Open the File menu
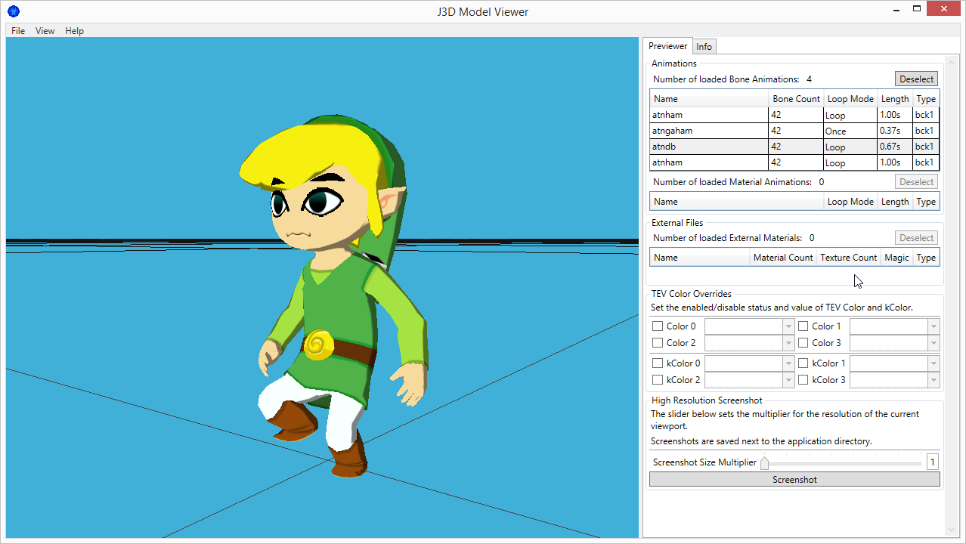The image size is (966, 544). click(x=17, y=31)
